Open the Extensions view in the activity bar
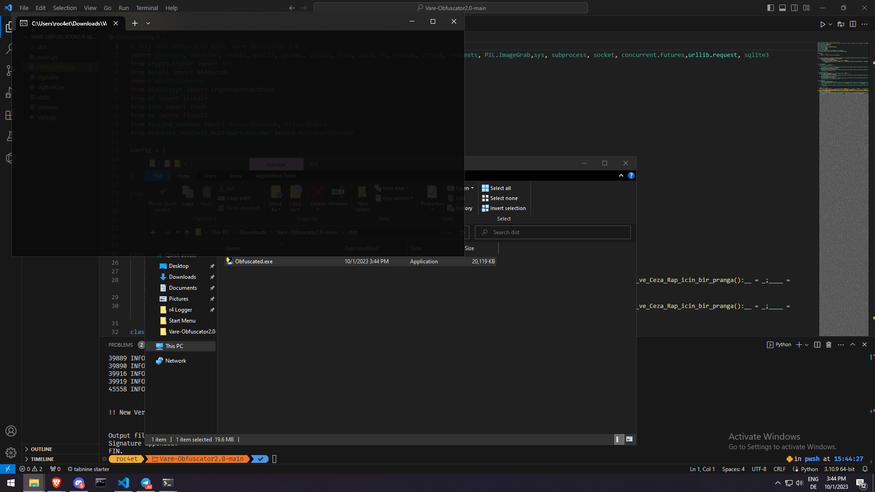This screenshot has height=492, width=875. point(10,114)
